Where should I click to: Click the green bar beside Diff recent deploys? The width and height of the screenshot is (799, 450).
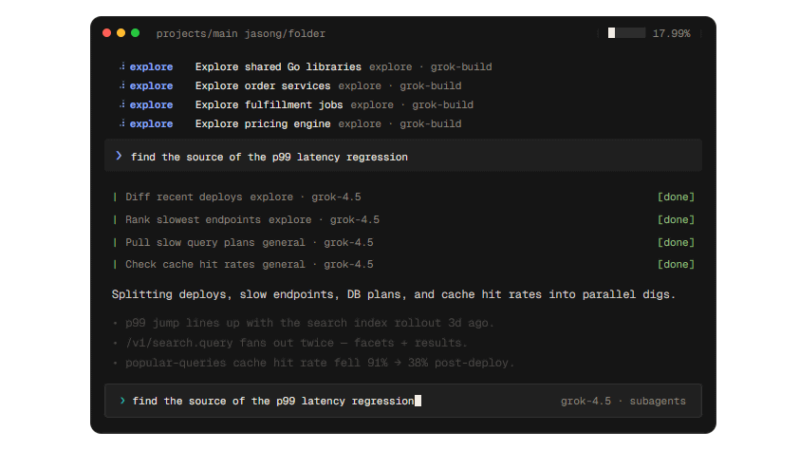(115, 197)
